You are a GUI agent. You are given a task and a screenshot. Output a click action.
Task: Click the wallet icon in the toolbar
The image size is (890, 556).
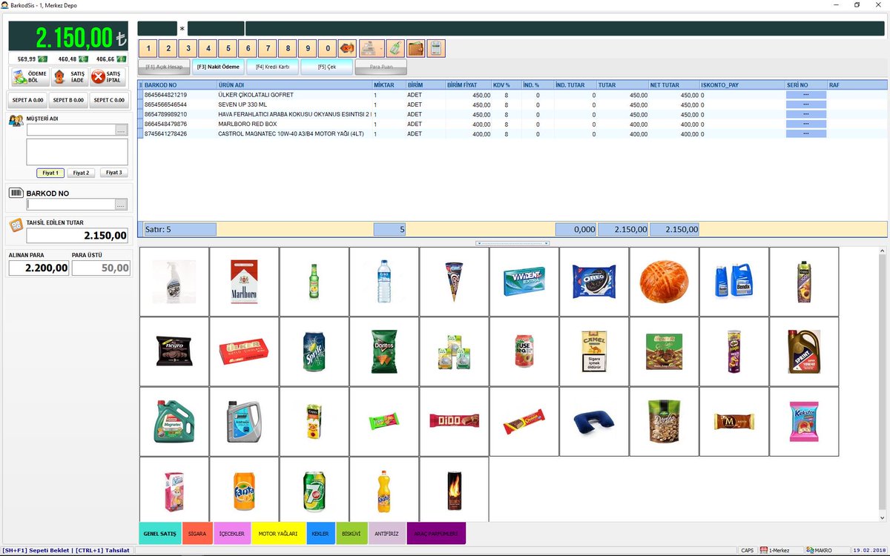pos(416,48)
